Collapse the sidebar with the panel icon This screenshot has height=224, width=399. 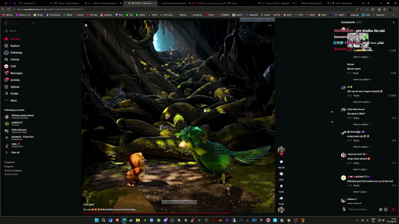pos(34,23)
